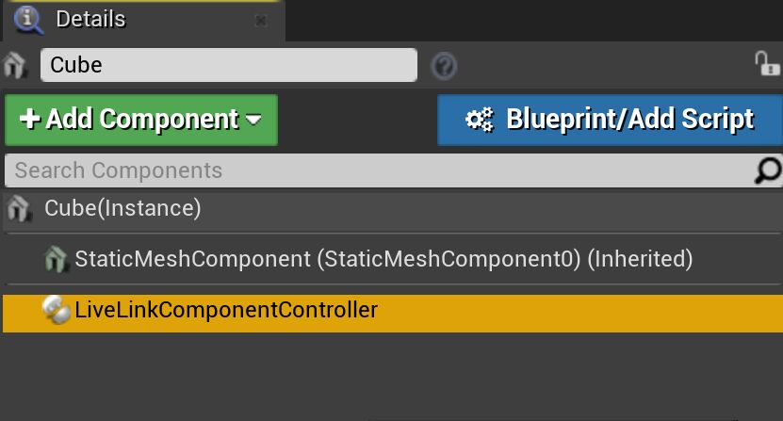
Task: Click the Details panel info icon
Action: pos(29,18)
